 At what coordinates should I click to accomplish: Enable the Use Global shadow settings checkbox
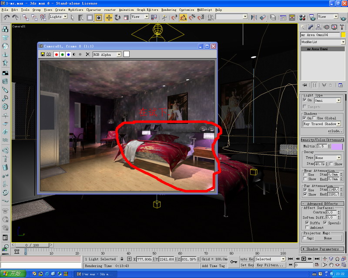(314, 118)
